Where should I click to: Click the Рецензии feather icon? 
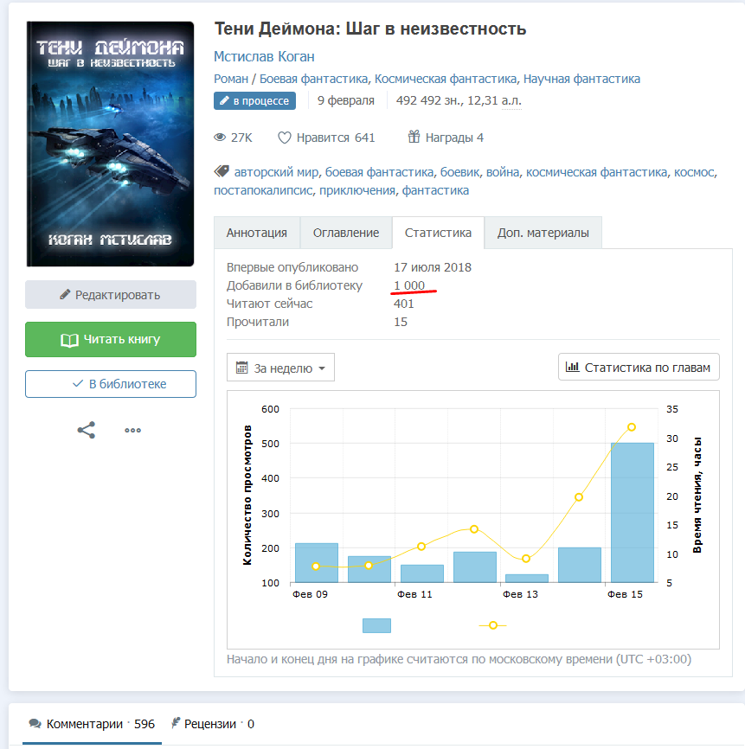point(176,724)
